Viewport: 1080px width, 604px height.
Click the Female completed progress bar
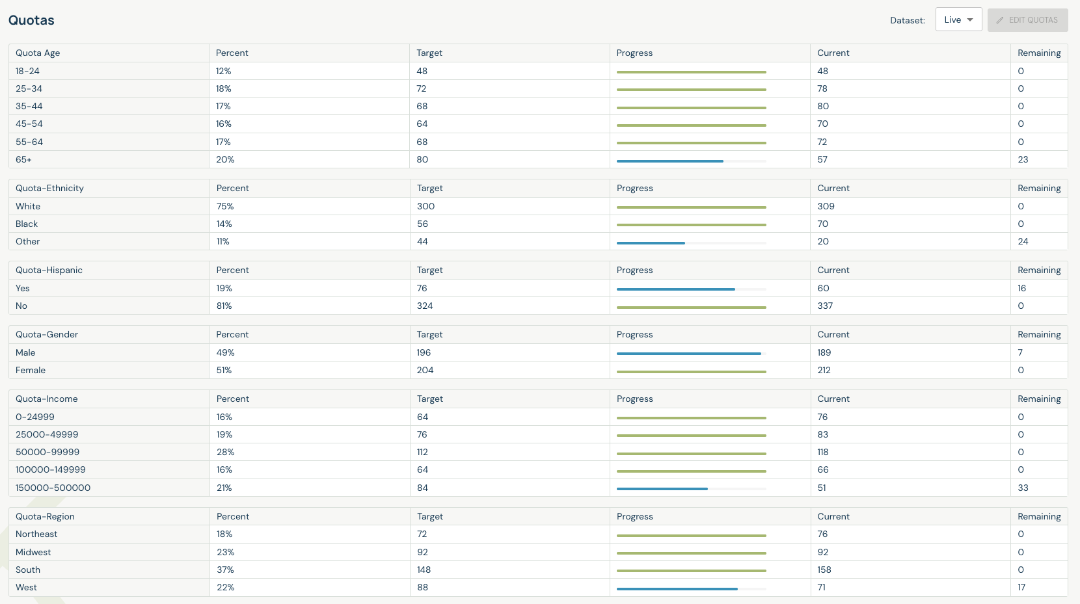[x=691, y=371]
